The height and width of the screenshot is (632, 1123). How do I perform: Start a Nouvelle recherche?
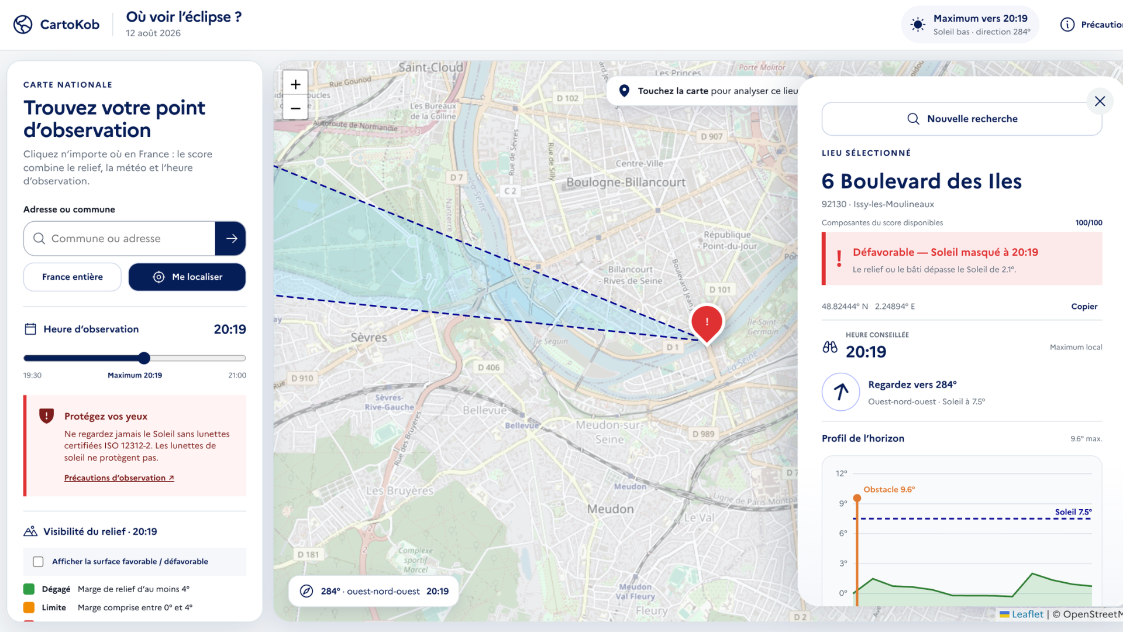[x=962, y=119]
